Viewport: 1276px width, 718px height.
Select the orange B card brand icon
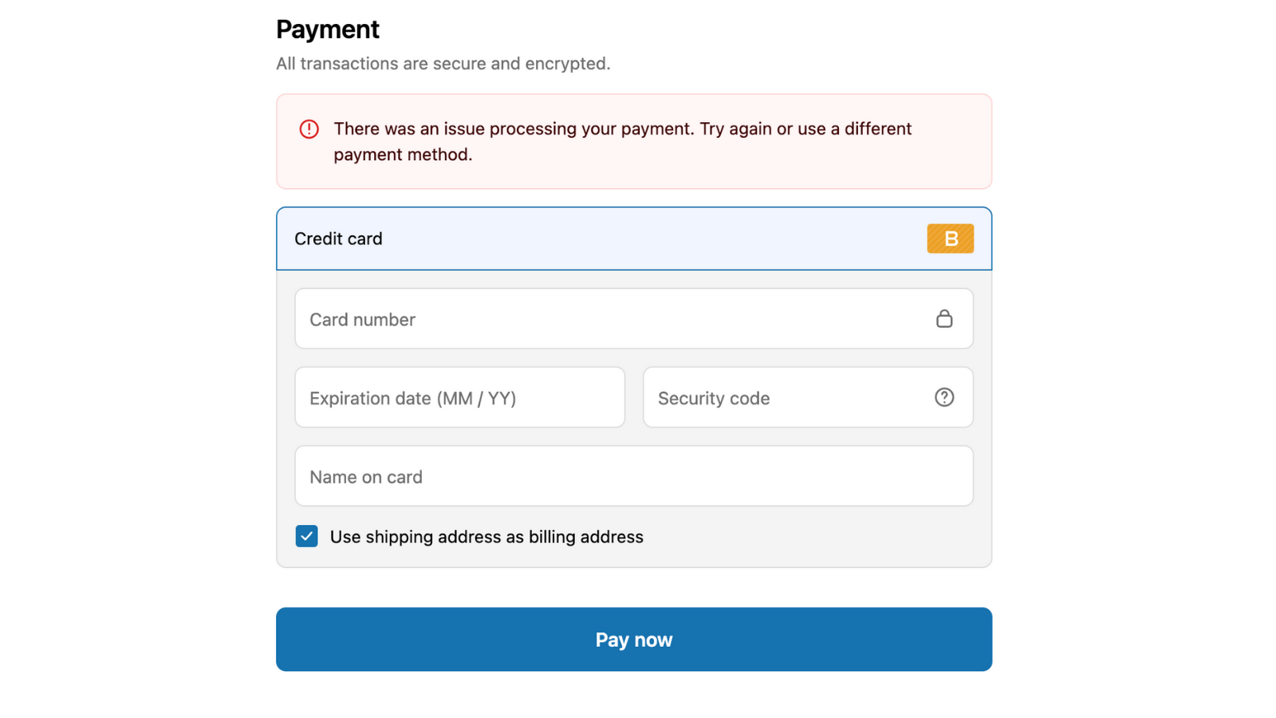[950, 238]
